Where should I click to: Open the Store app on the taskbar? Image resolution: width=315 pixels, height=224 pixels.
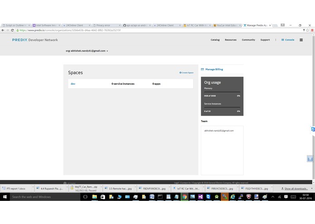point(102,197)
